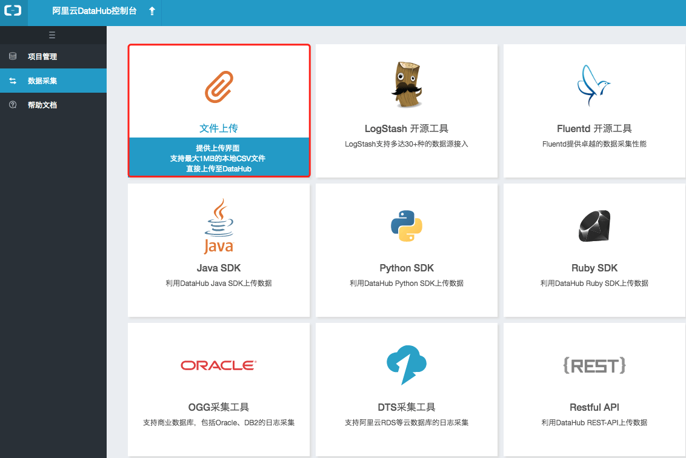
Task: Click text '利用DataHub REST-API上传数据'
Action: [594, 423]
